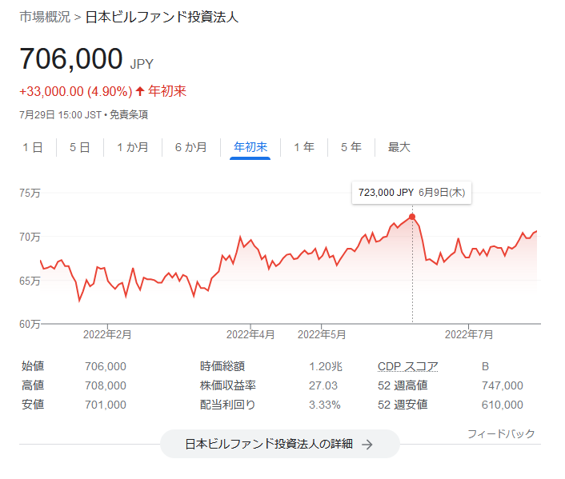Click the +33,000.00 (4.90%) change text

(x=76, y=91)
